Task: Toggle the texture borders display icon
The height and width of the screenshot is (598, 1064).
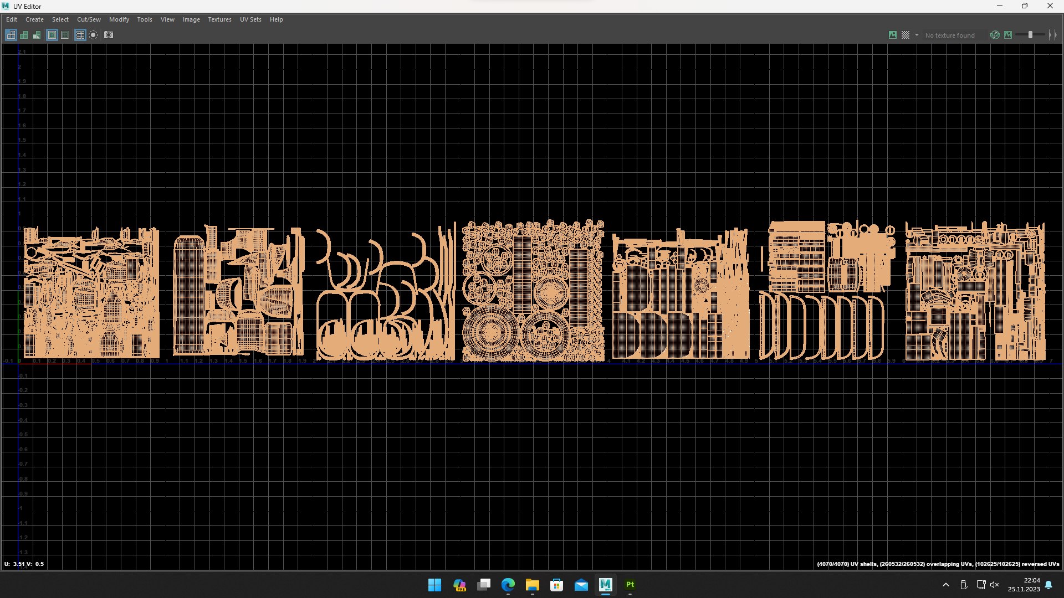Action: [x=52, y=35]
